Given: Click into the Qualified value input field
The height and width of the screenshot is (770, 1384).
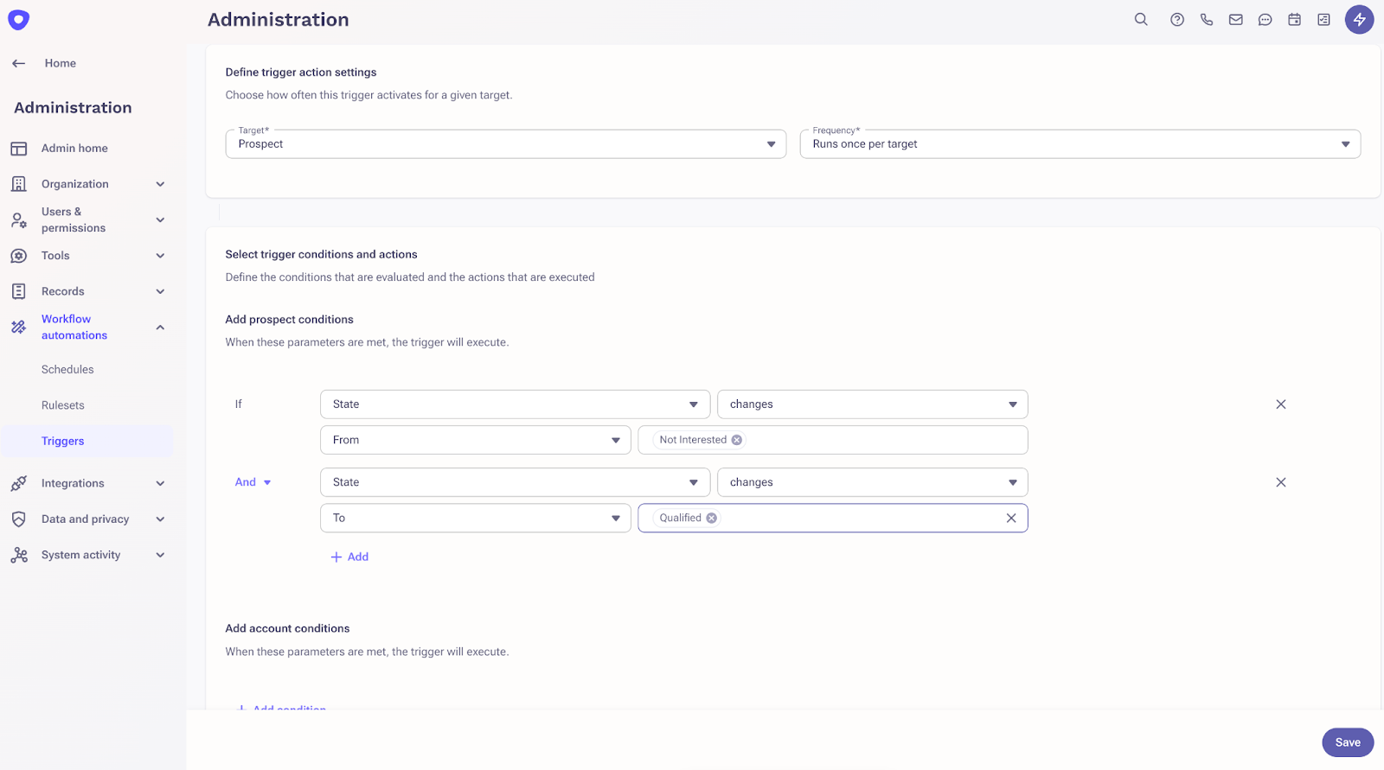Looking at the screenshot, I should click(856, 519).
